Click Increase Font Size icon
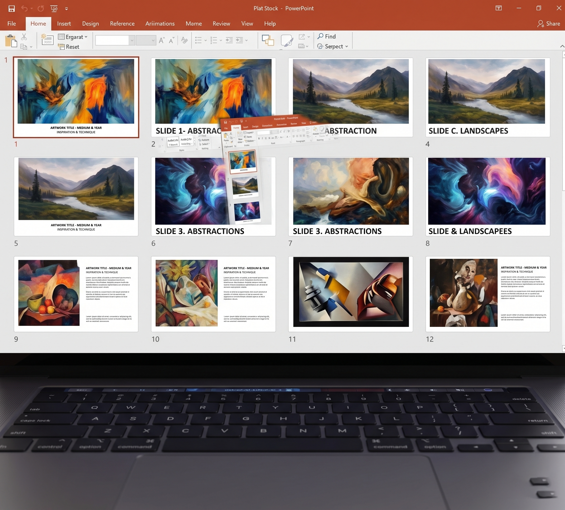This screenshot has height=510, width=565. click(x=162, y=40)
